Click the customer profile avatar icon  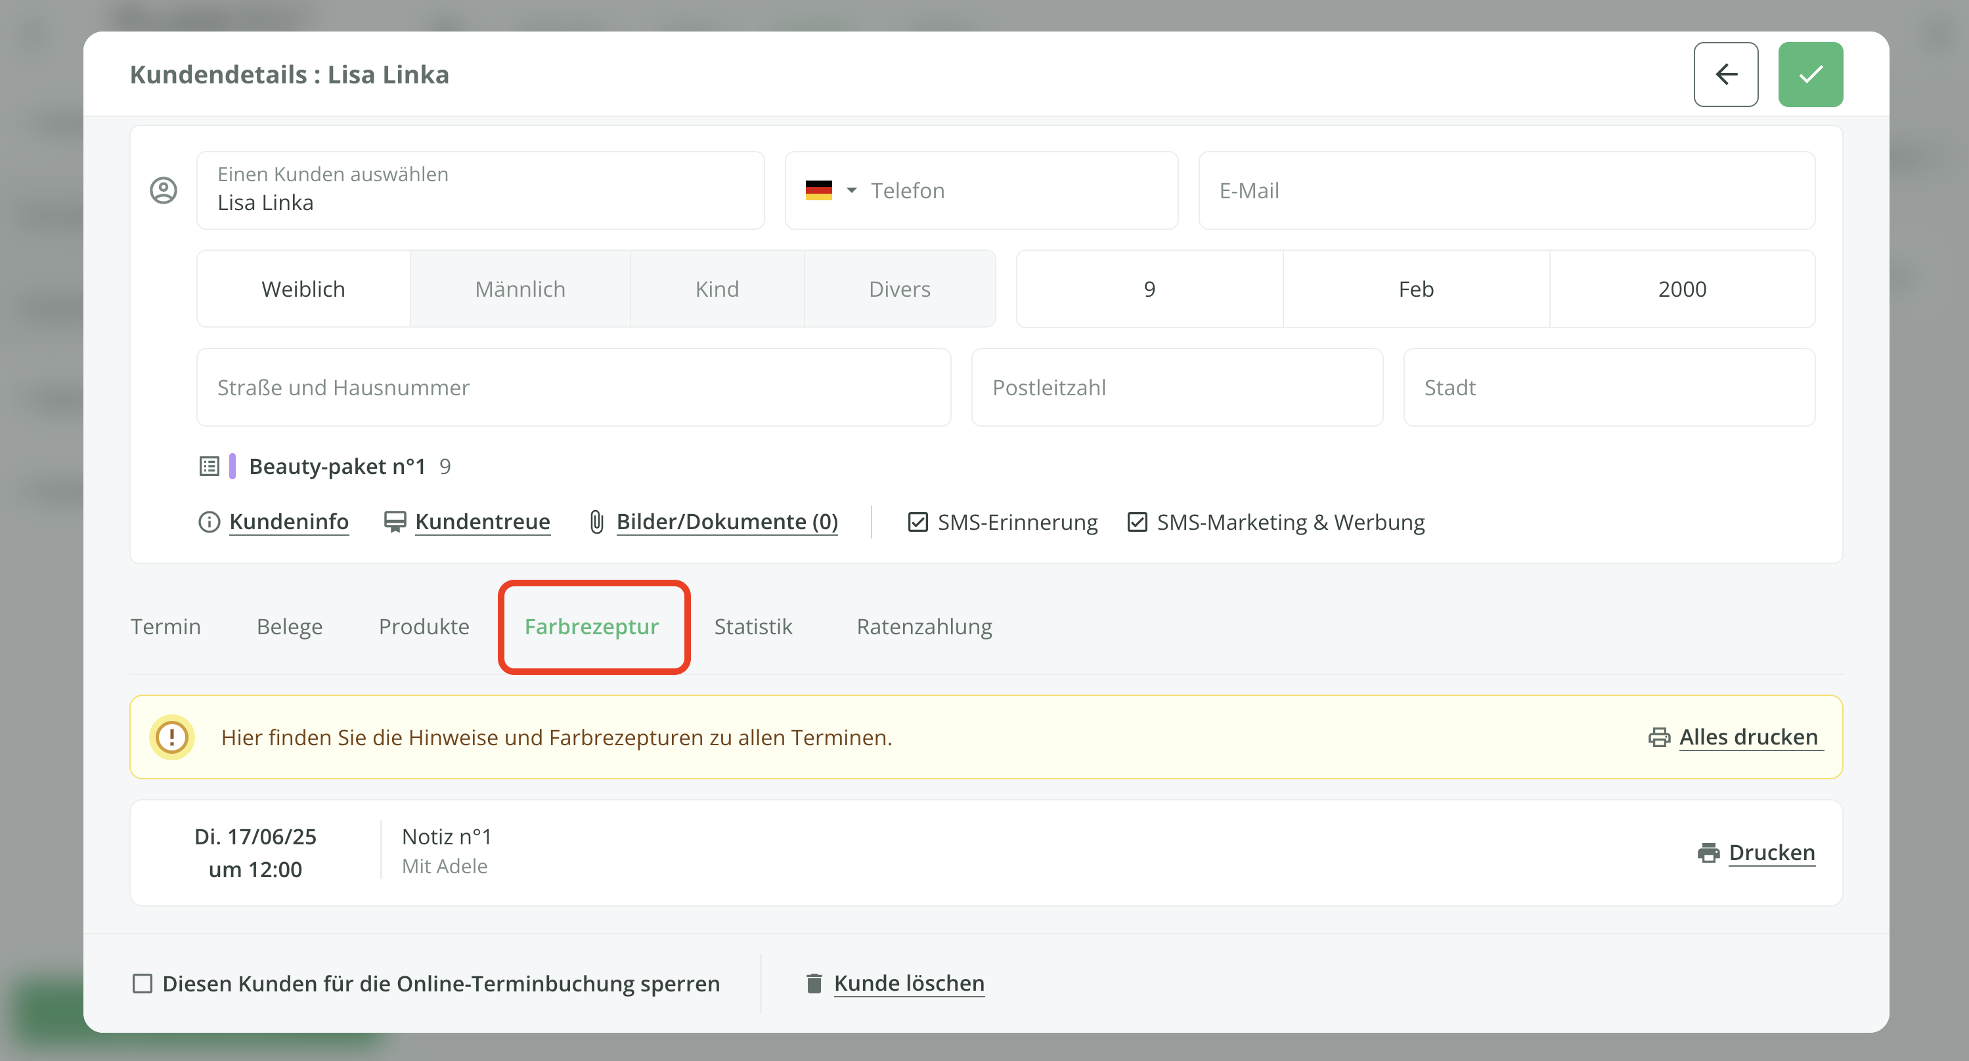click(163, 190)
